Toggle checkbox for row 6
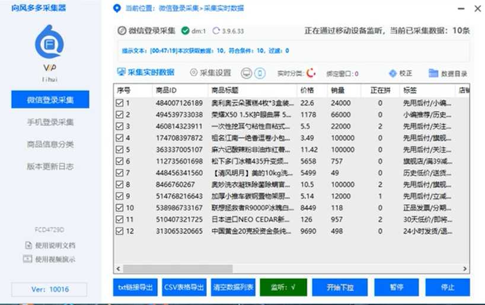 (x=119, y=161)
